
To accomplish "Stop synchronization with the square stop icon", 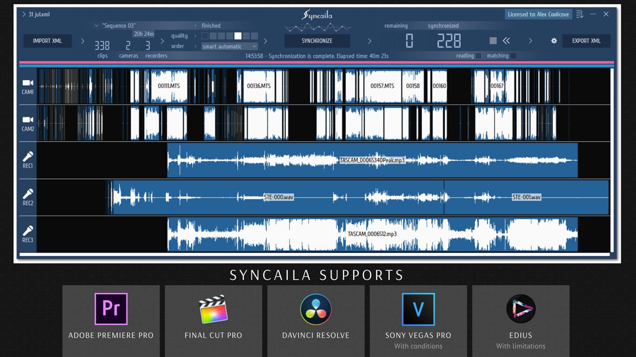I will 493,41.
